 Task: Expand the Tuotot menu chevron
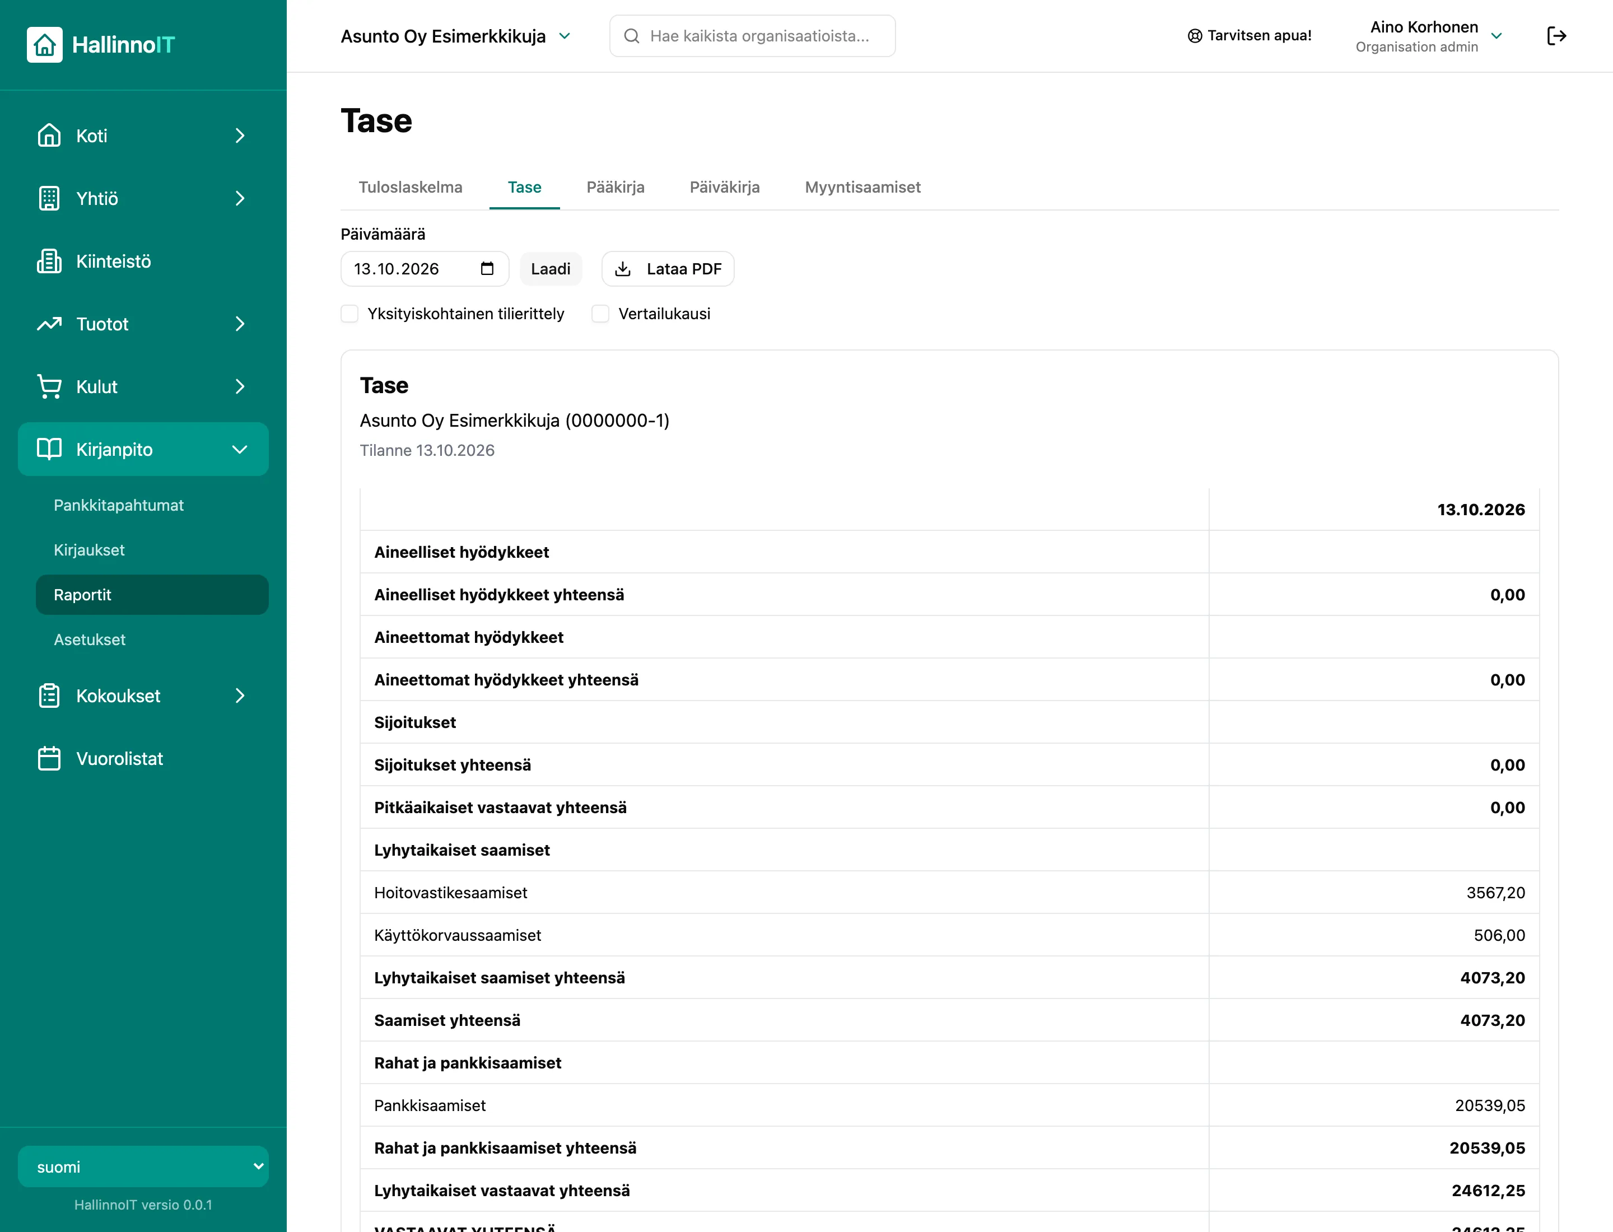(x=240, y=324)
